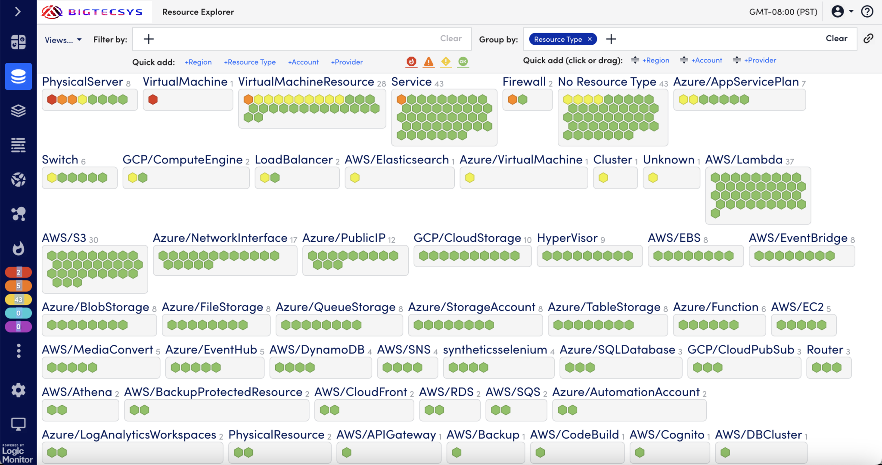Toggle the orange error triangle severity filter
882x465 pixels.
coord(429,62)
